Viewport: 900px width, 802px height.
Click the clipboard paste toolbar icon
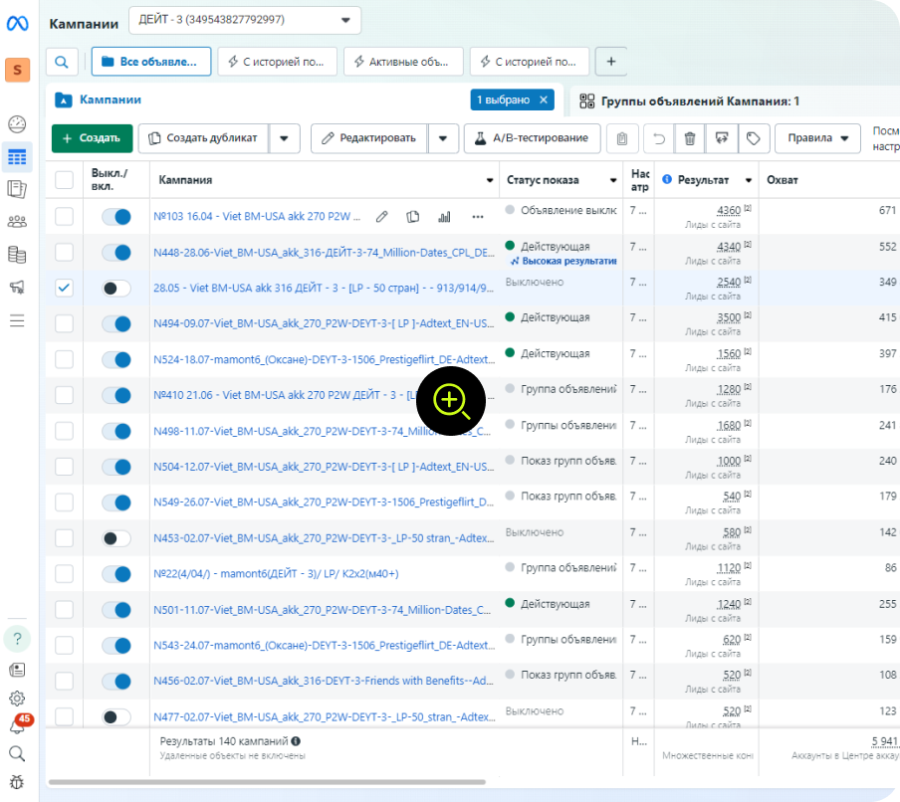[x=622, y=138]
